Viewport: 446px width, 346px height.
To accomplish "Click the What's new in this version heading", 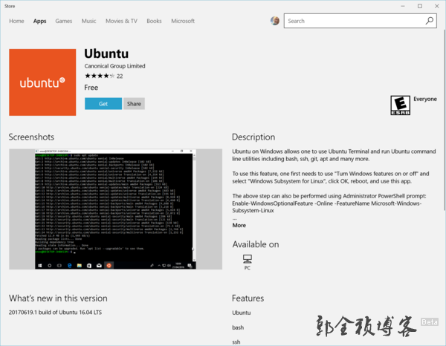I will [x=58, y=298].
